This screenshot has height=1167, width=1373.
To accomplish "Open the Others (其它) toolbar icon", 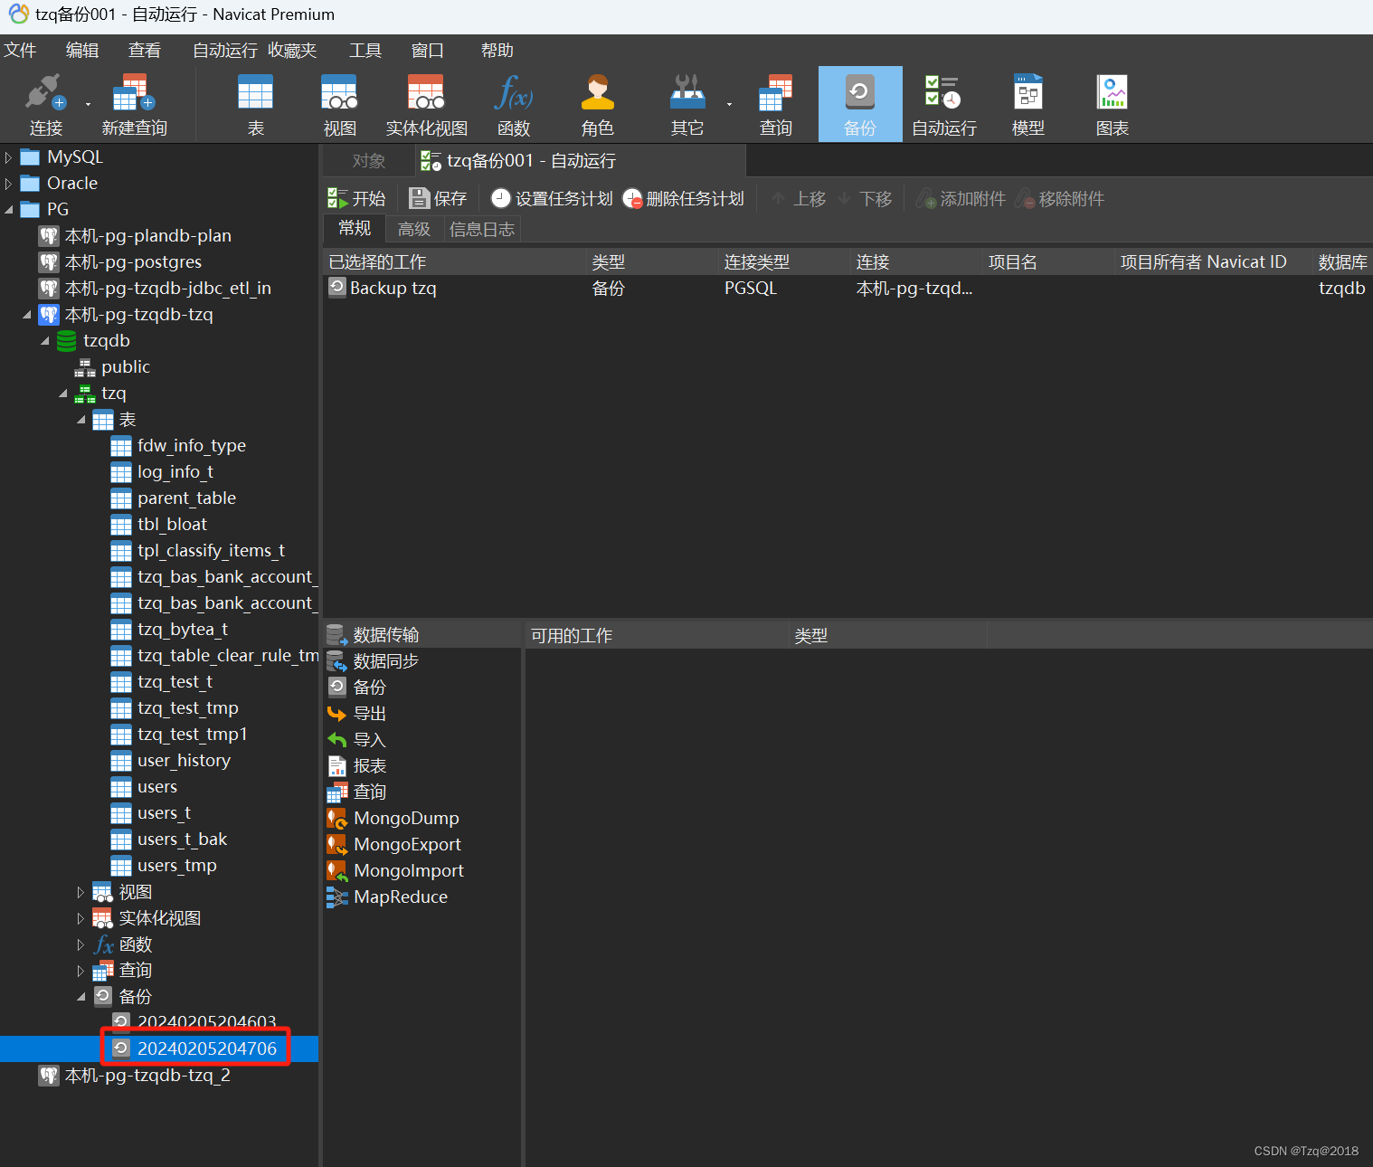I will [x=686, y=104].
